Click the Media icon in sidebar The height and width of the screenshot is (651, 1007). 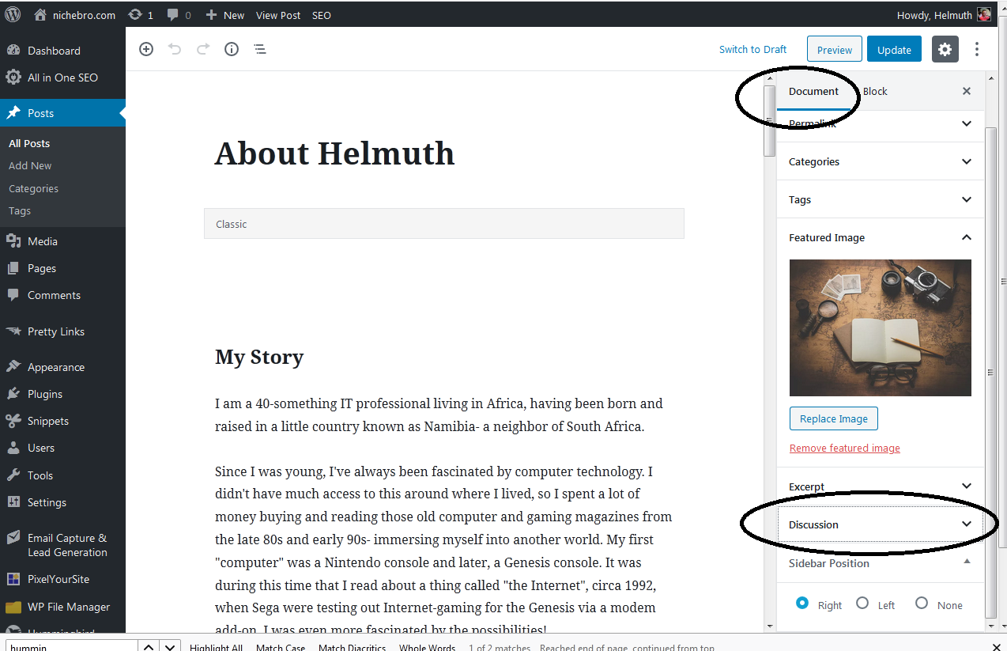click(13, 241)
